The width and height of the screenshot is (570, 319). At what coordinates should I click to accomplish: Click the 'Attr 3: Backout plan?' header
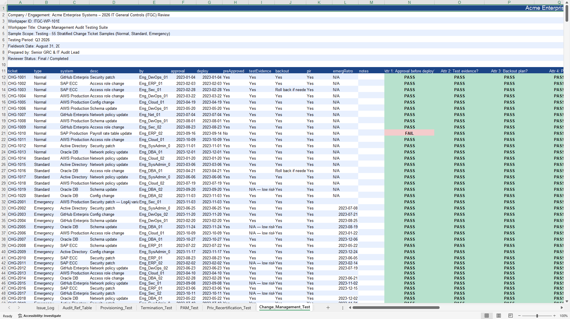click(509, 71)
